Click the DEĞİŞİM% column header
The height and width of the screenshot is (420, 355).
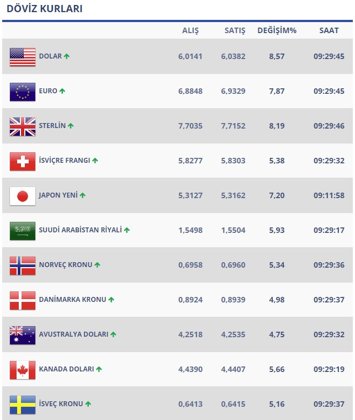pyautogui.click(x=277, y=30)
